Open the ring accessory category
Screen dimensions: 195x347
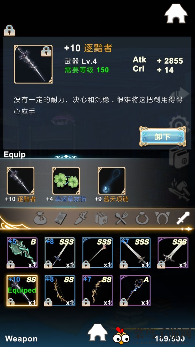[142, 218]
